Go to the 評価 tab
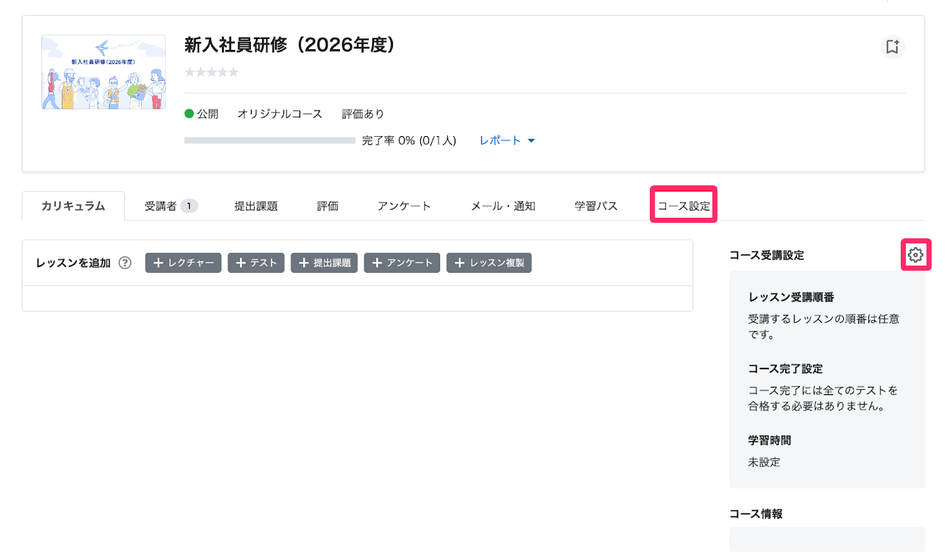 coord(327,206)
